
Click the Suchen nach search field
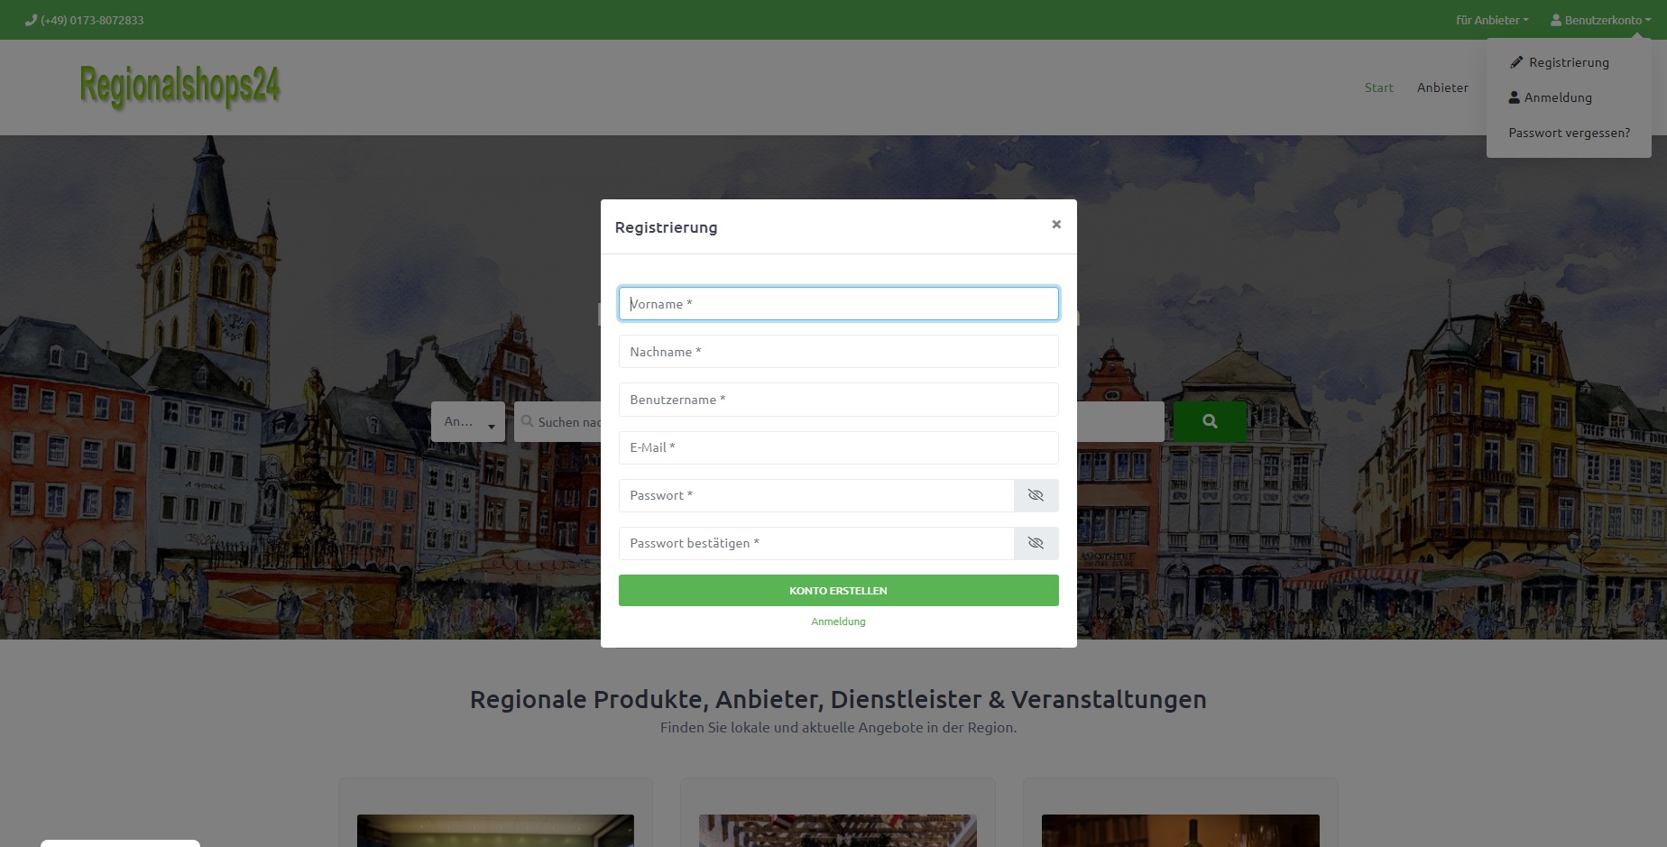click(557, 422)
